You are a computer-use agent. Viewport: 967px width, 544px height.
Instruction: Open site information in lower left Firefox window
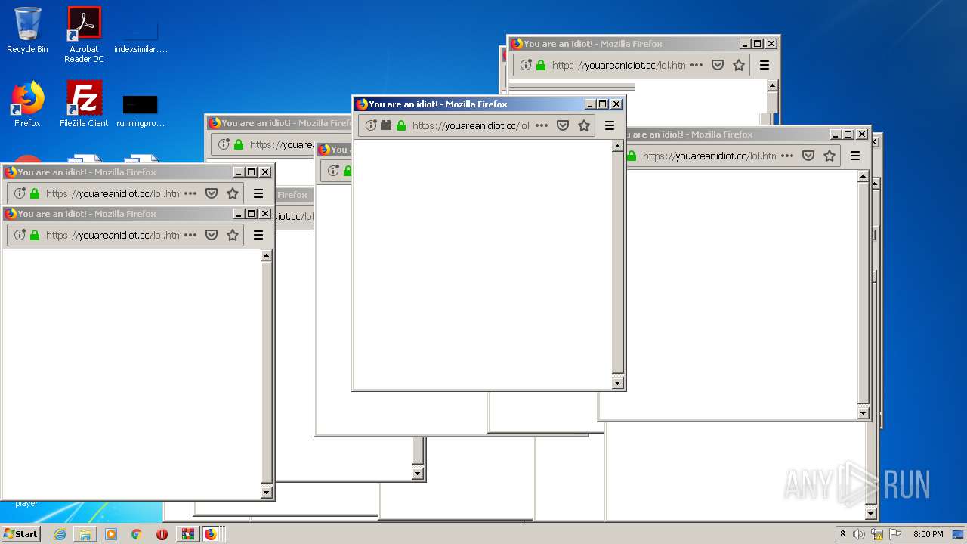20,235
